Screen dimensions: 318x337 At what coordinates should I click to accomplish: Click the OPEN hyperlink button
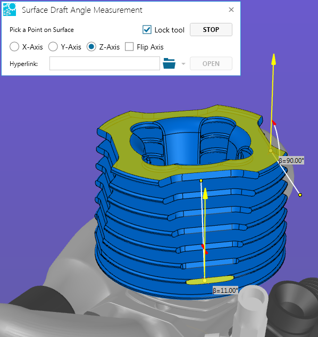[211, 63]
